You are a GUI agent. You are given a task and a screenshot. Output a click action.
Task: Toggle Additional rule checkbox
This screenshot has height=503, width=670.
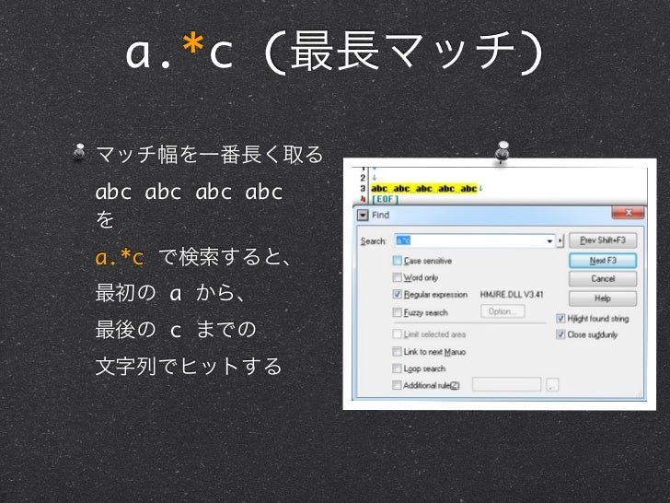pos(398,385)
